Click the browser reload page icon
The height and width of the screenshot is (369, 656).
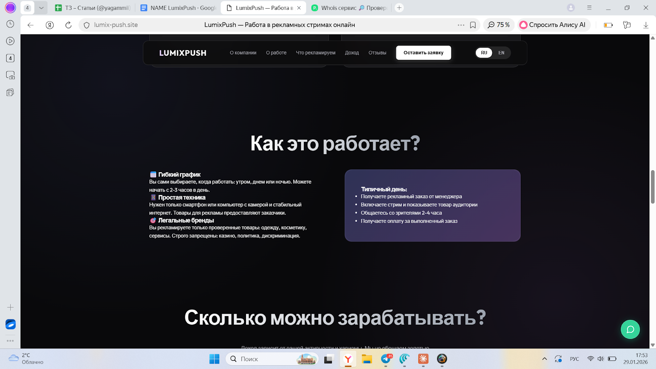click(68, 25)
